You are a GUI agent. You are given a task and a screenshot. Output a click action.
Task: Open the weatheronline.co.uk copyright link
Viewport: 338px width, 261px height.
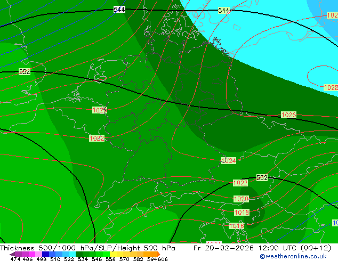click(x=293, y=257)
